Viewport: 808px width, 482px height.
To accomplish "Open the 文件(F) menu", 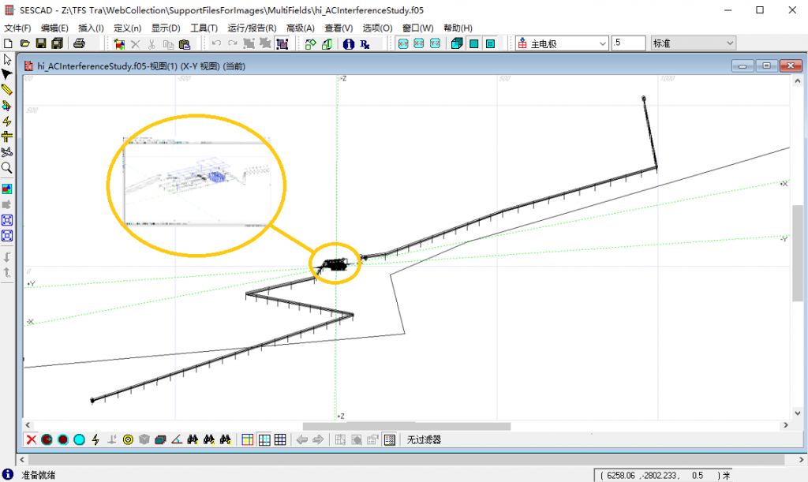I will tap(17, 28).
